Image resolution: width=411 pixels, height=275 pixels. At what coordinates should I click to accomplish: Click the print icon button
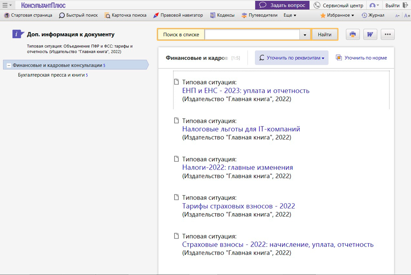[353, 34]
